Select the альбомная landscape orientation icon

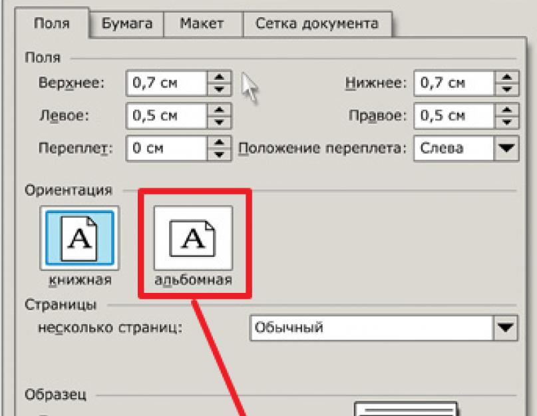(x=193, y=238)
